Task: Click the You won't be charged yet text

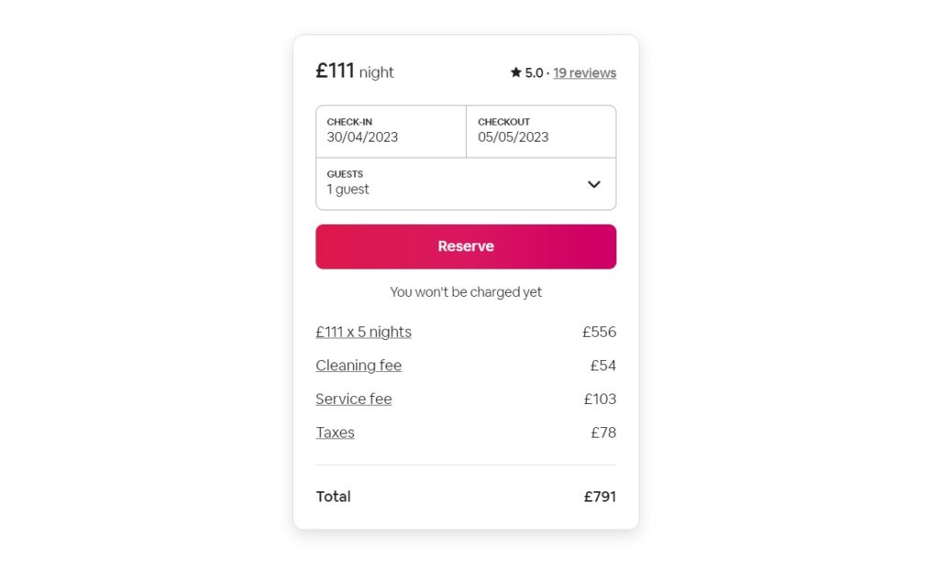Action: point(465,291)
